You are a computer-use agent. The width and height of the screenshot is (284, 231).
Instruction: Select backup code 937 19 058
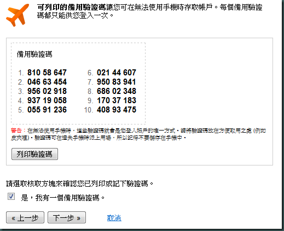(x=47, y=100)
